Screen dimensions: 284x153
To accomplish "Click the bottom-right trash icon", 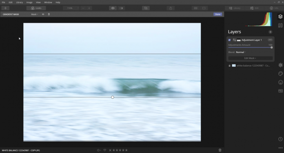I will [220, 150].
